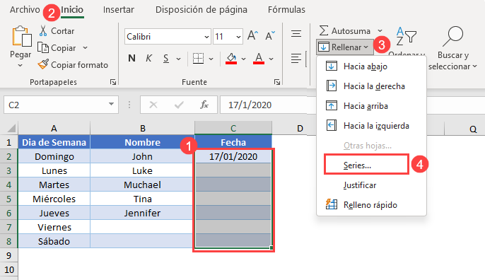Click the center vertical alignment icon
Screen dimensions: 485x280
click(296, 34)
